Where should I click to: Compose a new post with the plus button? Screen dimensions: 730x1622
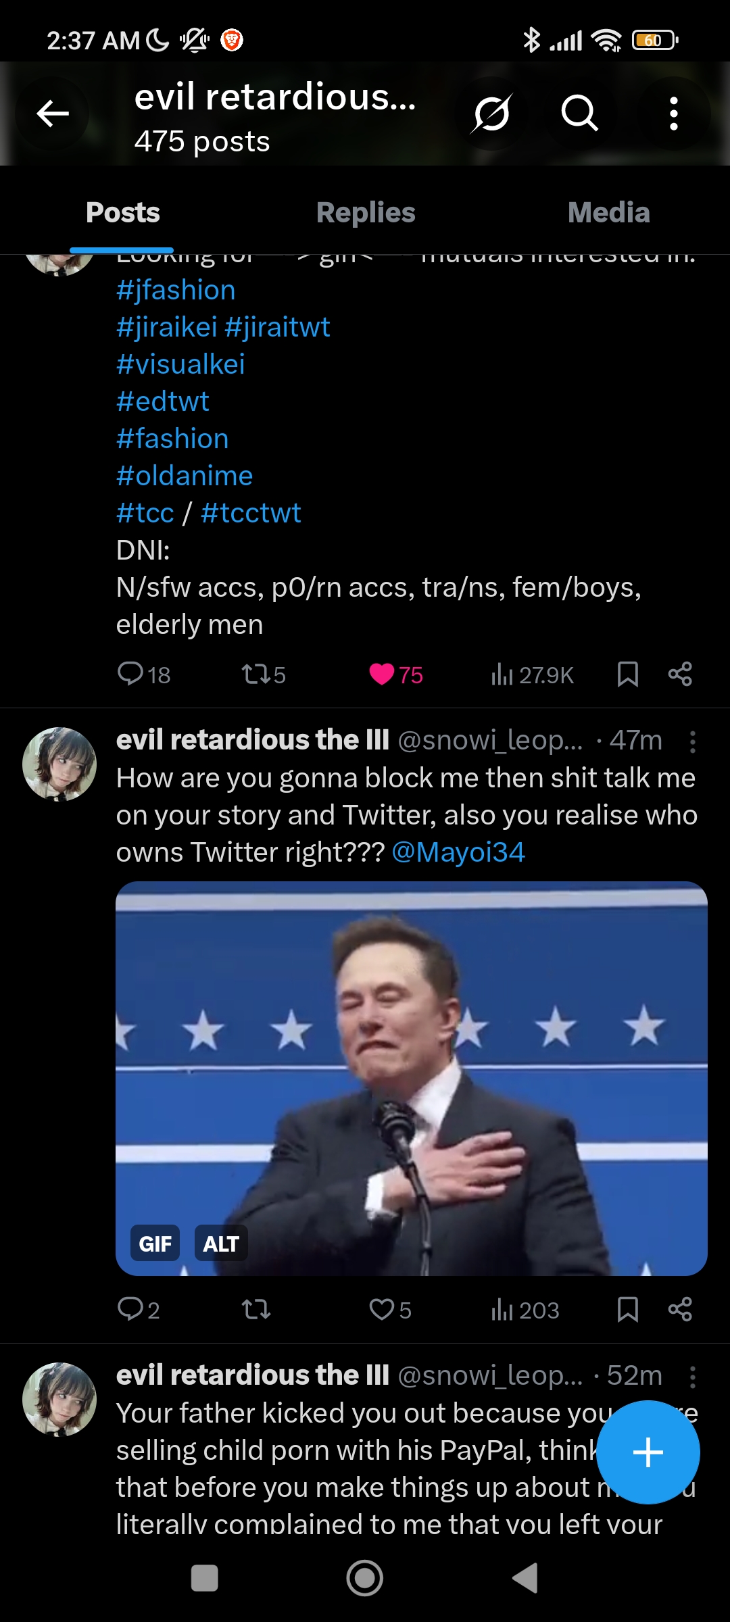coord(648,1452)
